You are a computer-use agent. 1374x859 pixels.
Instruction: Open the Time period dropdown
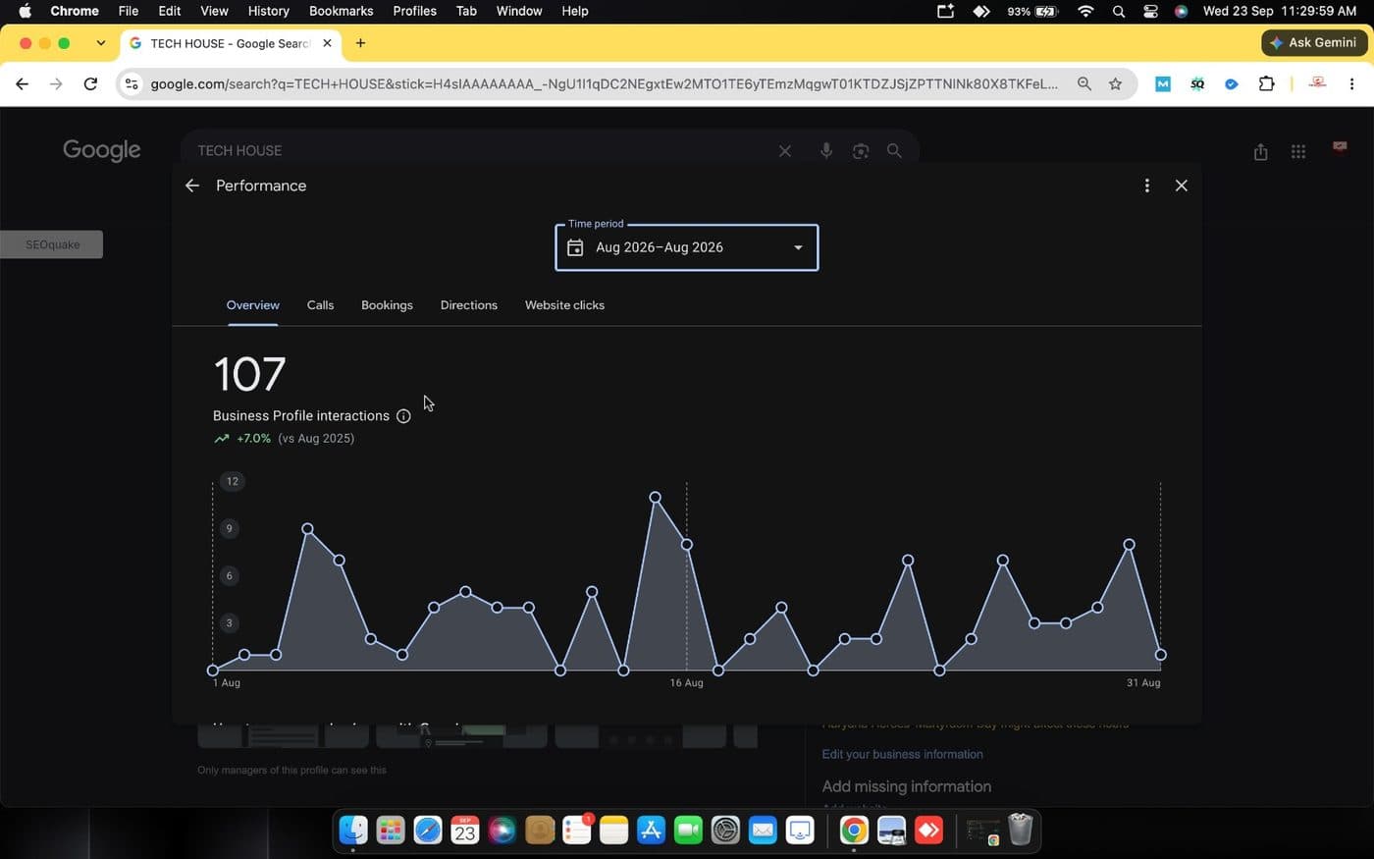(x=686, y=247)
